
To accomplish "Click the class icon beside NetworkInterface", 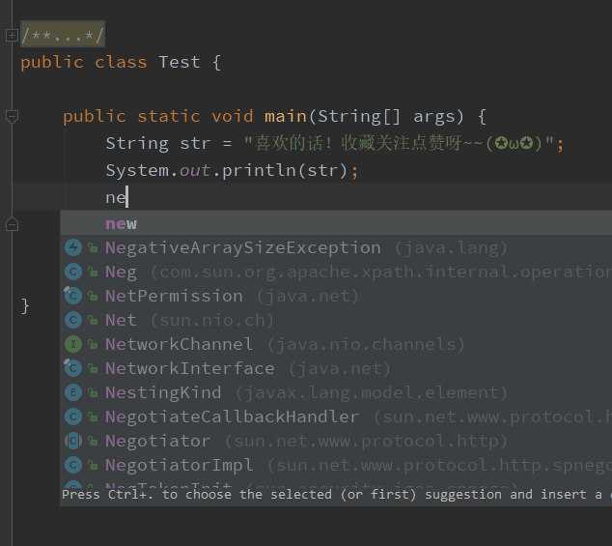I will click(x=73, y=369).
